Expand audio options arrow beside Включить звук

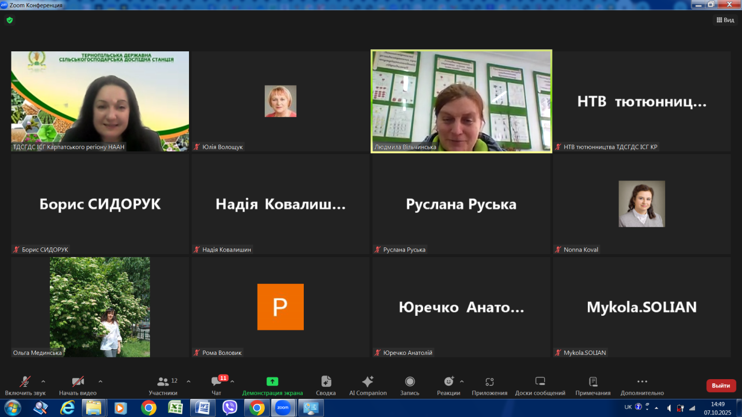(43, 381)
